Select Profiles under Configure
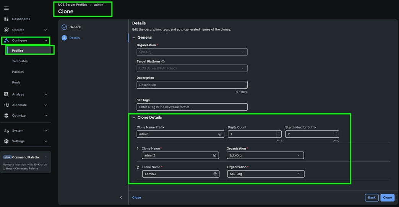 (29, 51)
